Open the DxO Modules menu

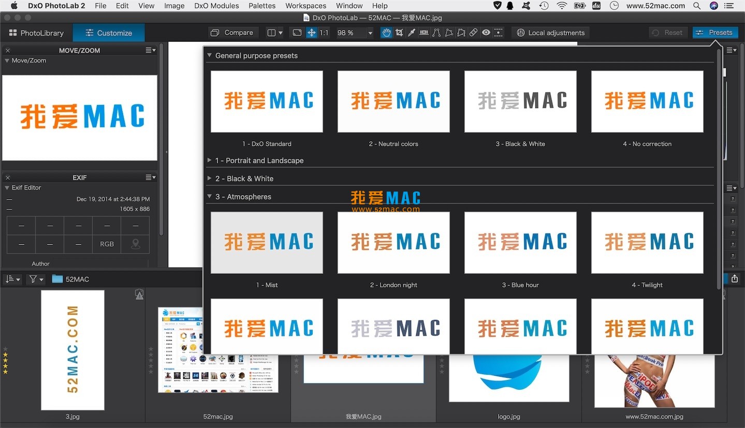[216, 6]
